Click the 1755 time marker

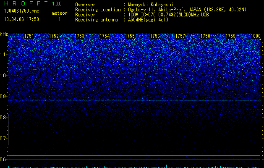(130, 36)
